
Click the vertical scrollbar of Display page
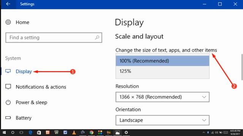[x=242, y=67]
